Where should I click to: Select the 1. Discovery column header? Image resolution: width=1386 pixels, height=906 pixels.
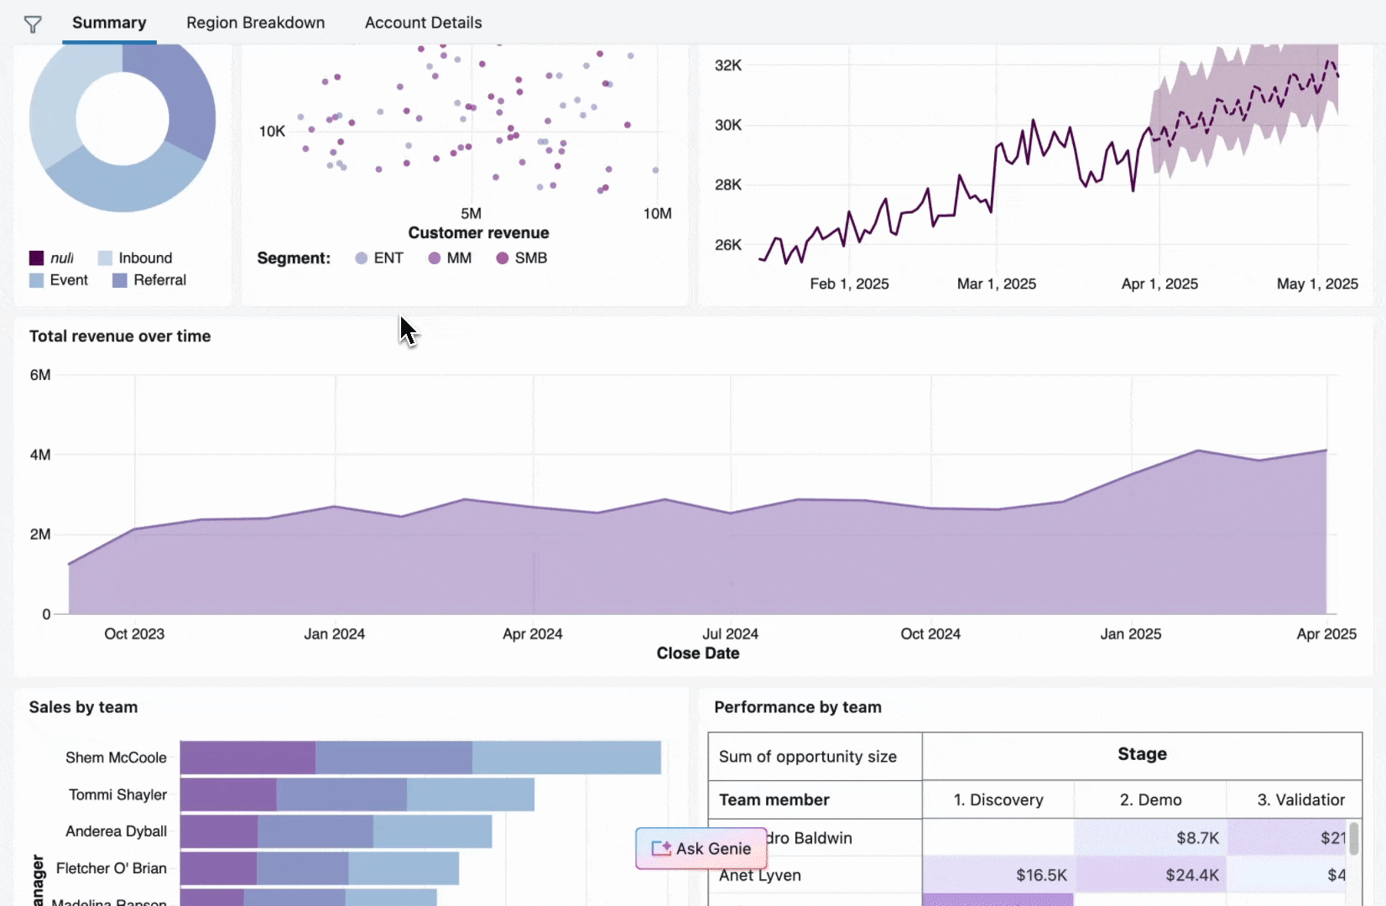click(998, 800)
